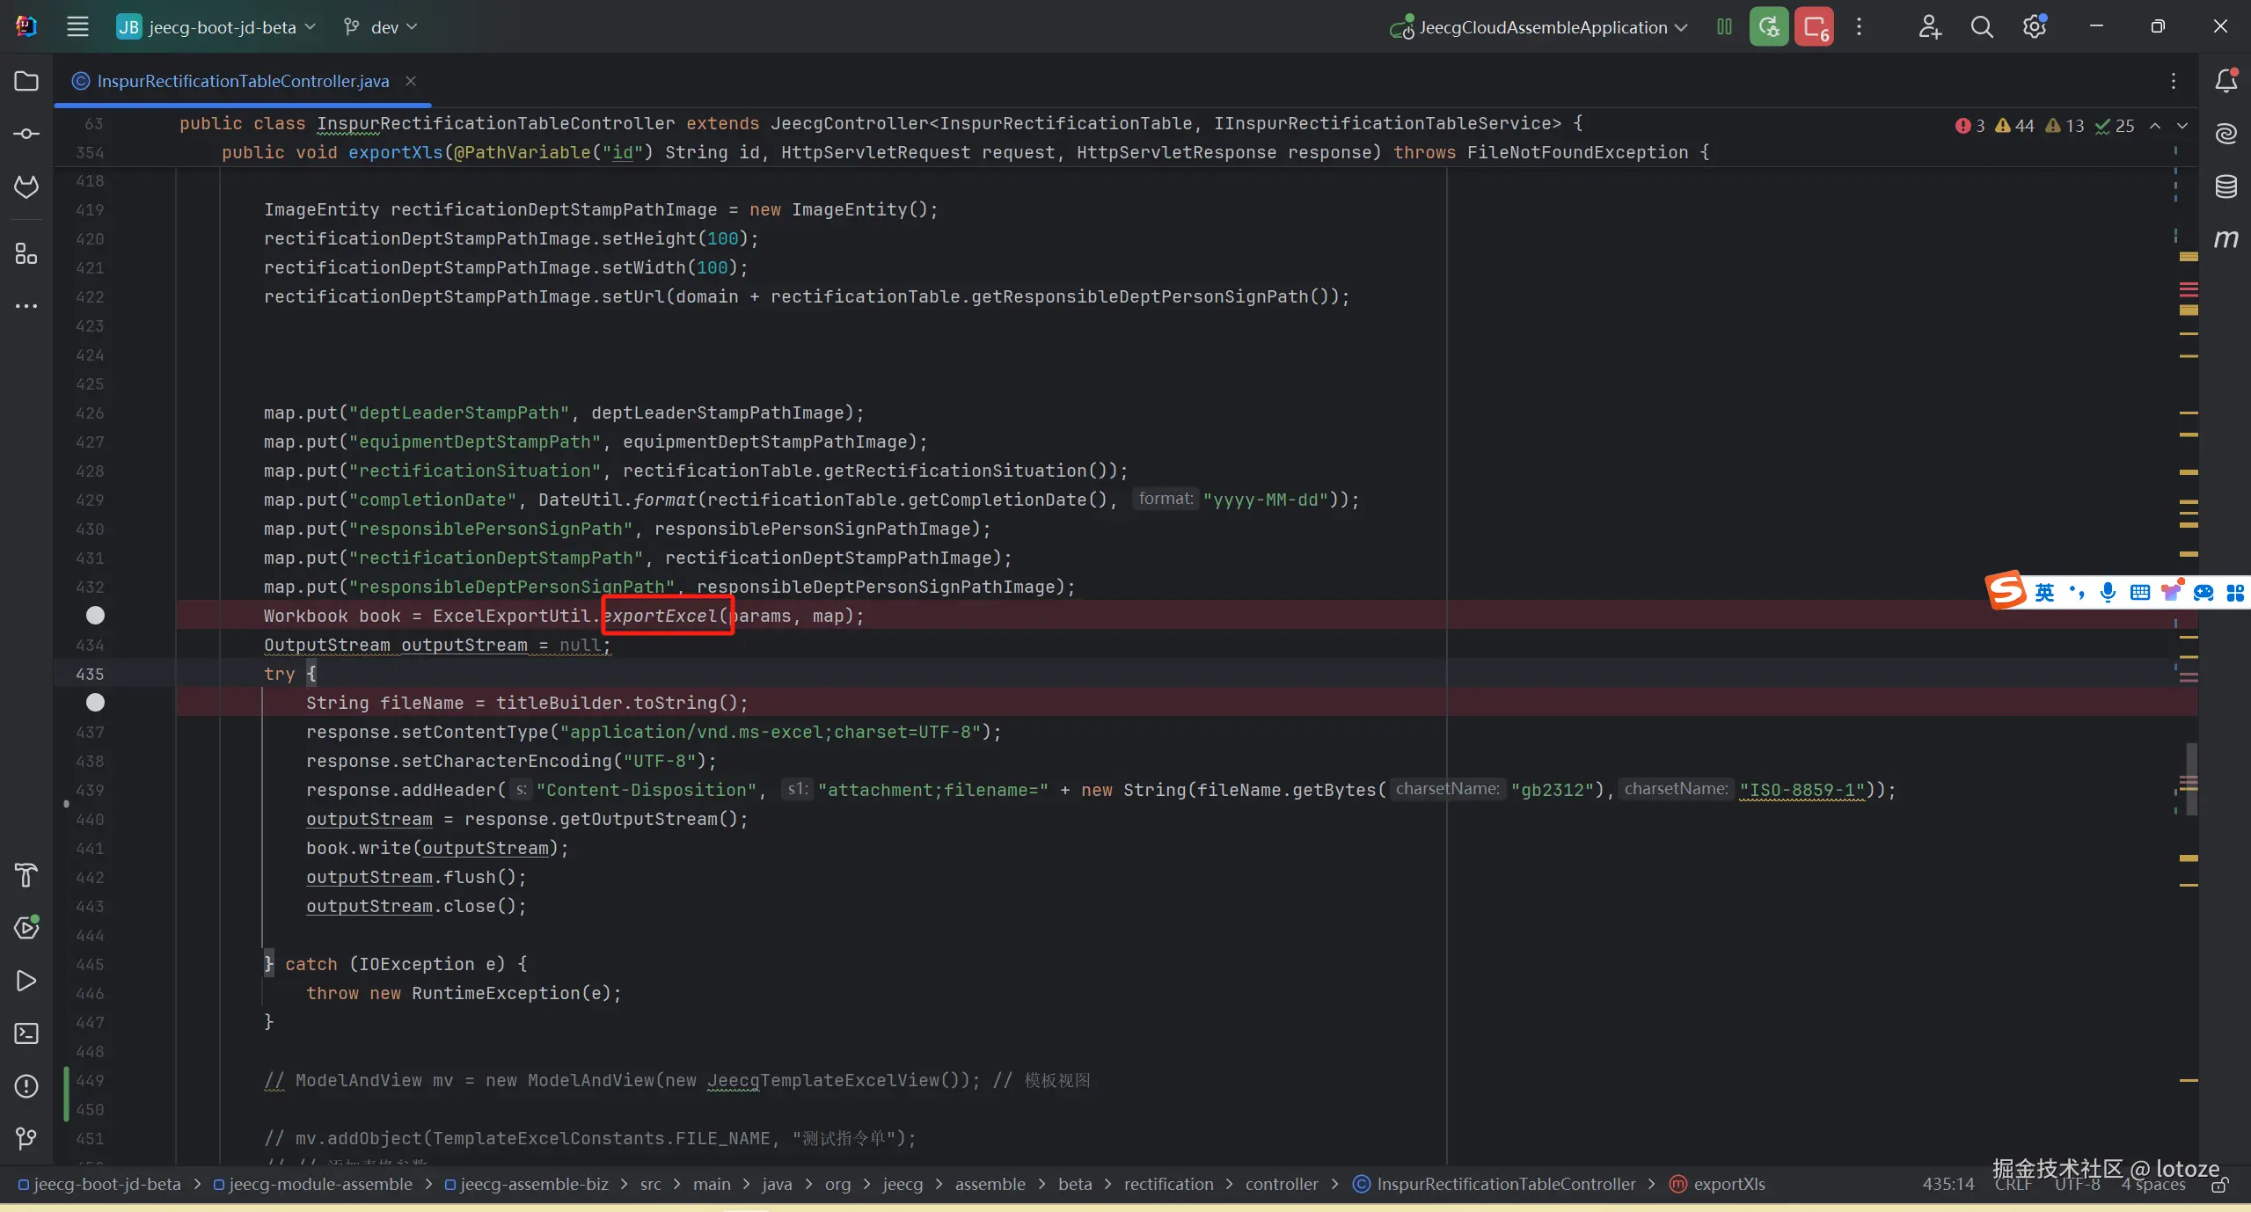Open the Maven tool window

coord(2225,239)
